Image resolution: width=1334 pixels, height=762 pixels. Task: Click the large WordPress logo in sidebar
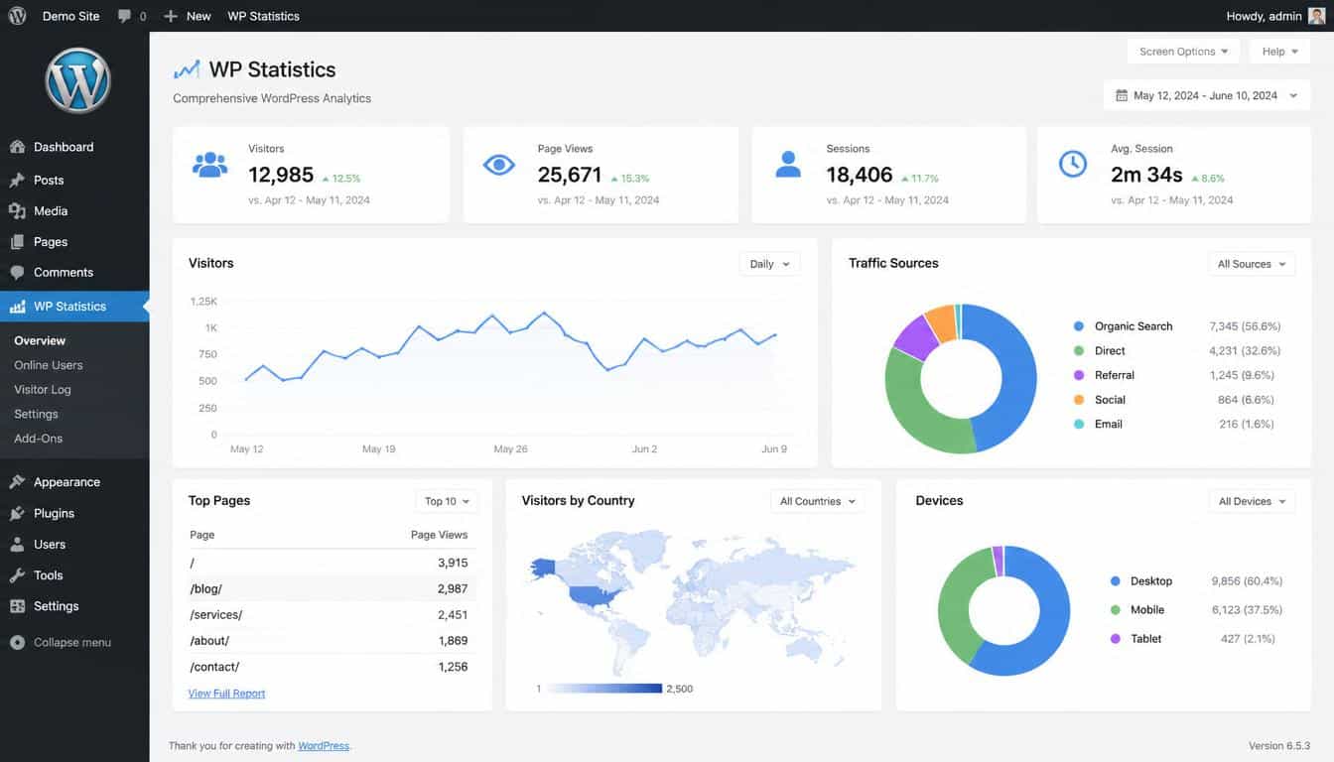click(x=76, y=80)
